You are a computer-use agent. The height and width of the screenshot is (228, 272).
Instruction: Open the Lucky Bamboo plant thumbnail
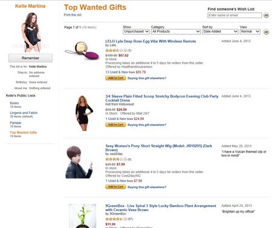click(x=82, y=216)
